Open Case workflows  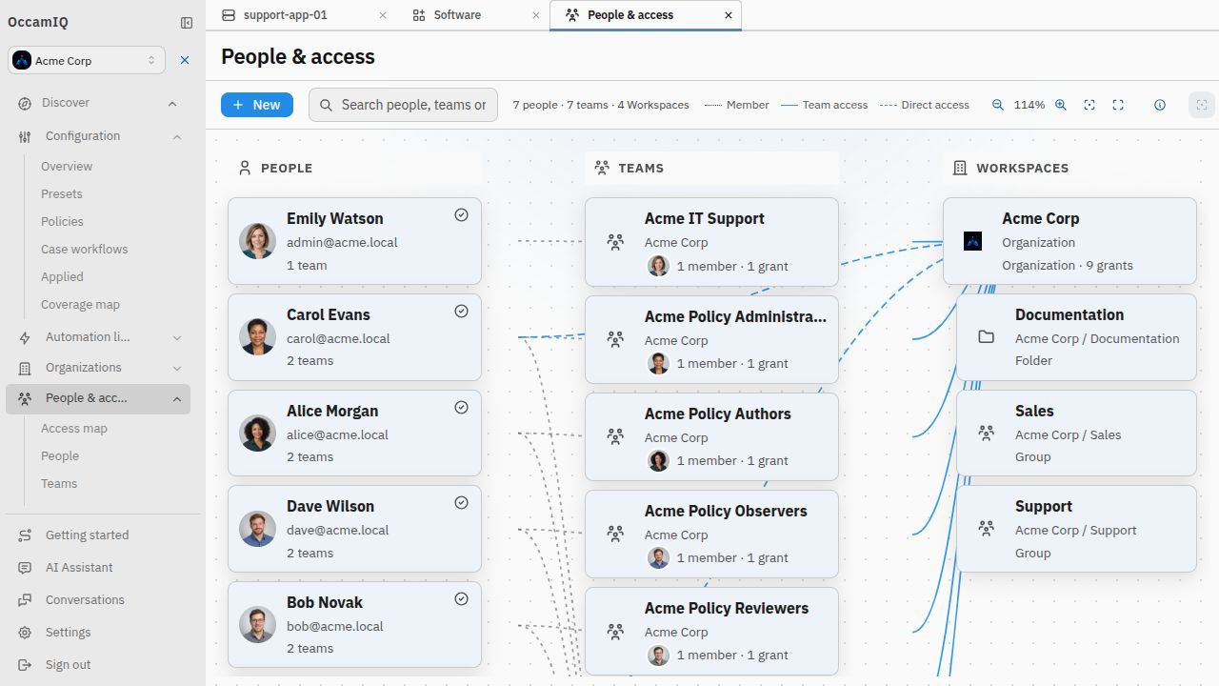[84, 249]
